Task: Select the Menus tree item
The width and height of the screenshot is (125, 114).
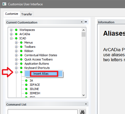Action: point(29,42)
